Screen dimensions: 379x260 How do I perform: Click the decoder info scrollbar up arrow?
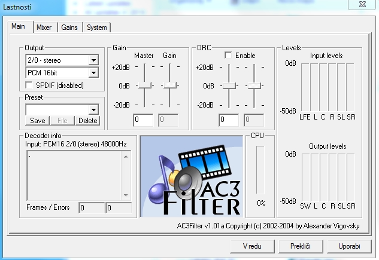click(126, 157)
